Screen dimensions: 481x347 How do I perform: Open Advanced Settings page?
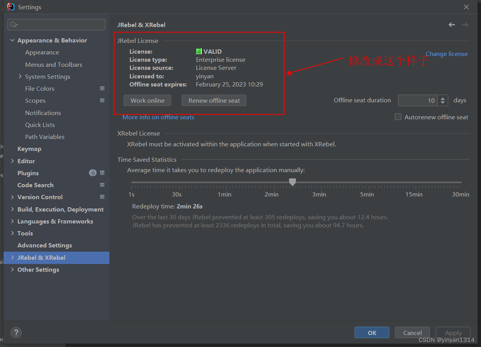pyautogui.click(x=45, y=245)
